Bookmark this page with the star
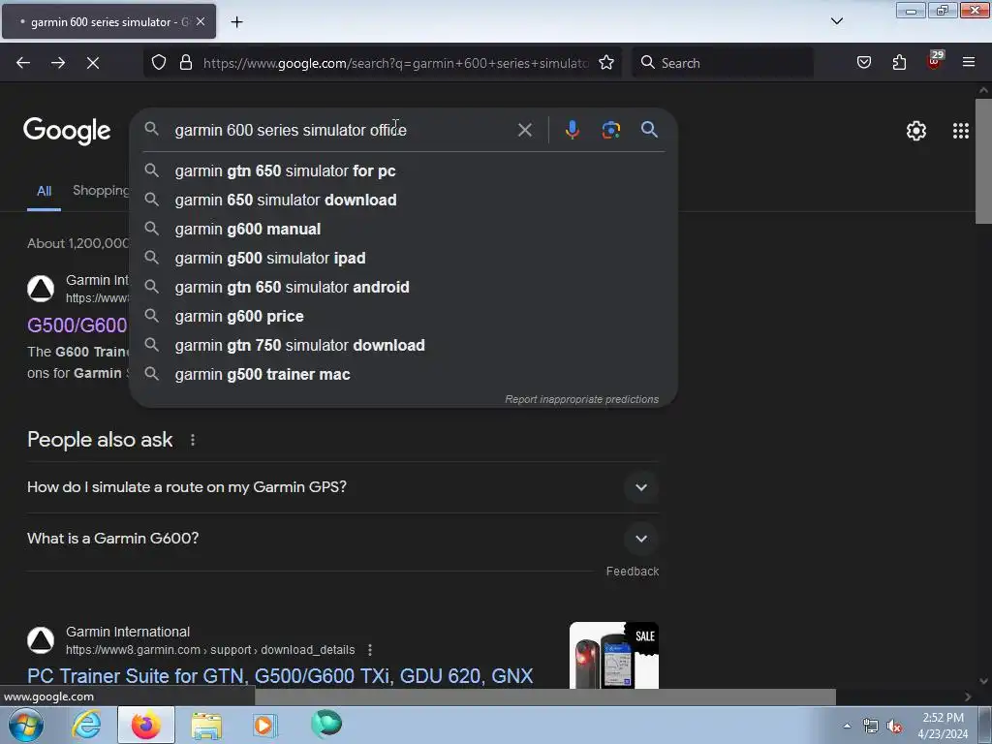 [x=606, y=63]
